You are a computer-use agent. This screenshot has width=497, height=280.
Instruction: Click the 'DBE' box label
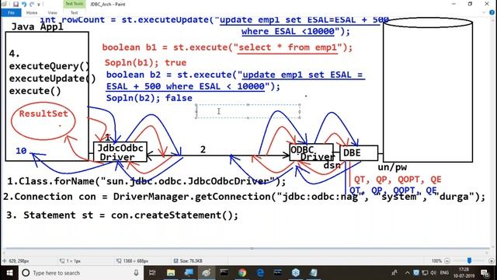click(352, 153)
